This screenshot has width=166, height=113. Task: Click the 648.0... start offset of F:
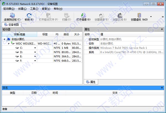tap(66, 61)
